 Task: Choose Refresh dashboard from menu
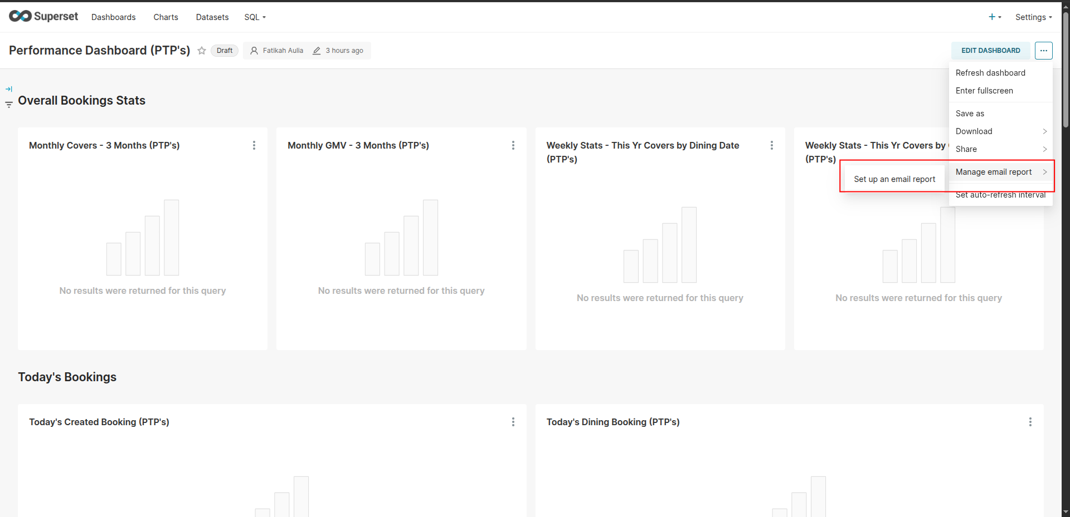click(x=990, y=73)
